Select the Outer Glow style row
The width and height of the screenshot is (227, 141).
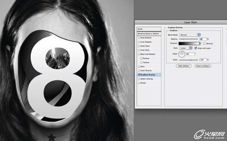[149, 46]
